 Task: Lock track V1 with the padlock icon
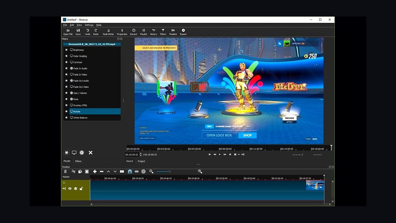click(81, 189)
